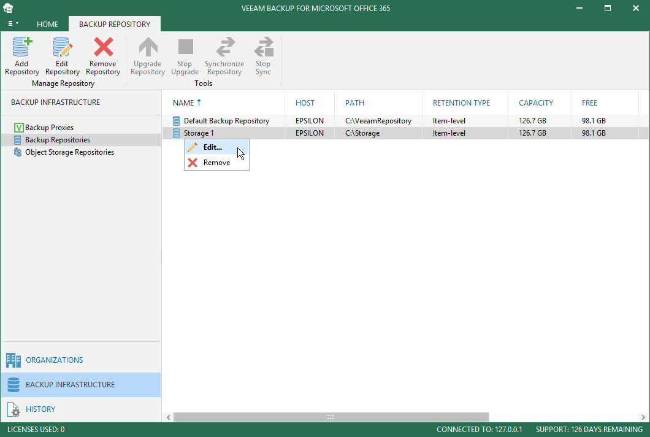Sort by the PATH column header
This screenshot has height=437, width=650.
355,103
